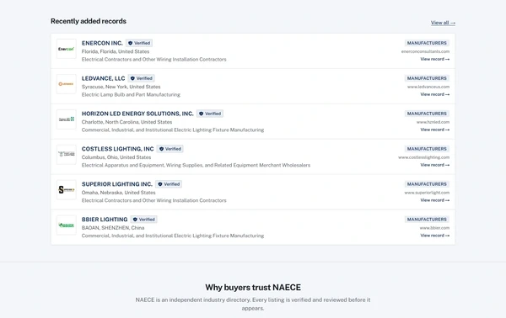
Task: Click the Enercon company logo thumbnail
Action: click(x=66, y=49)
